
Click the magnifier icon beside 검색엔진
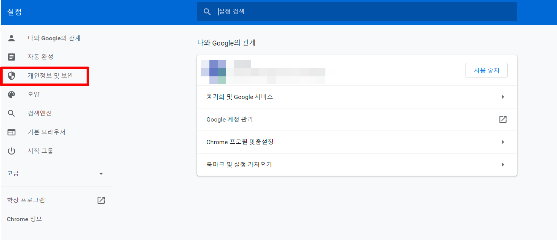tap(12, 113)
